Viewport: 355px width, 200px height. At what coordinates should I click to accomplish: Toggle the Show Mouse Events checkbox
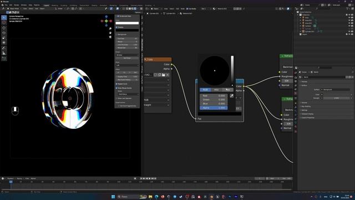116,88
